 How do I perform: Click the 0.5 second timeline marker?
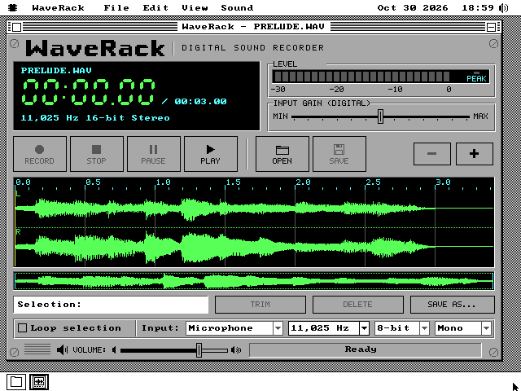93,182
